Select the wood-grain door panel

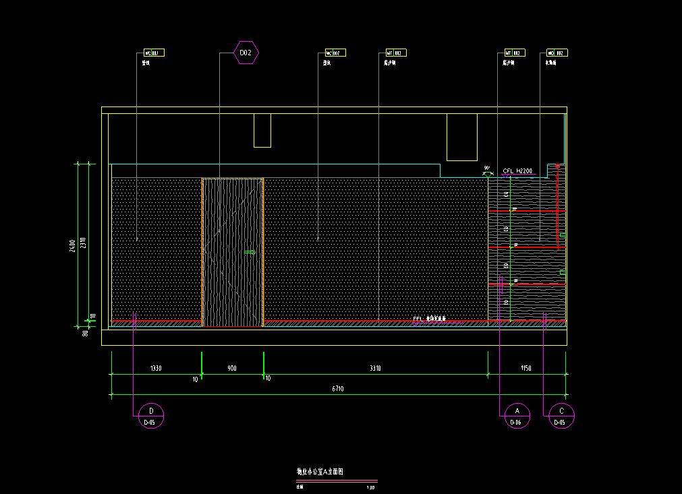232,252
